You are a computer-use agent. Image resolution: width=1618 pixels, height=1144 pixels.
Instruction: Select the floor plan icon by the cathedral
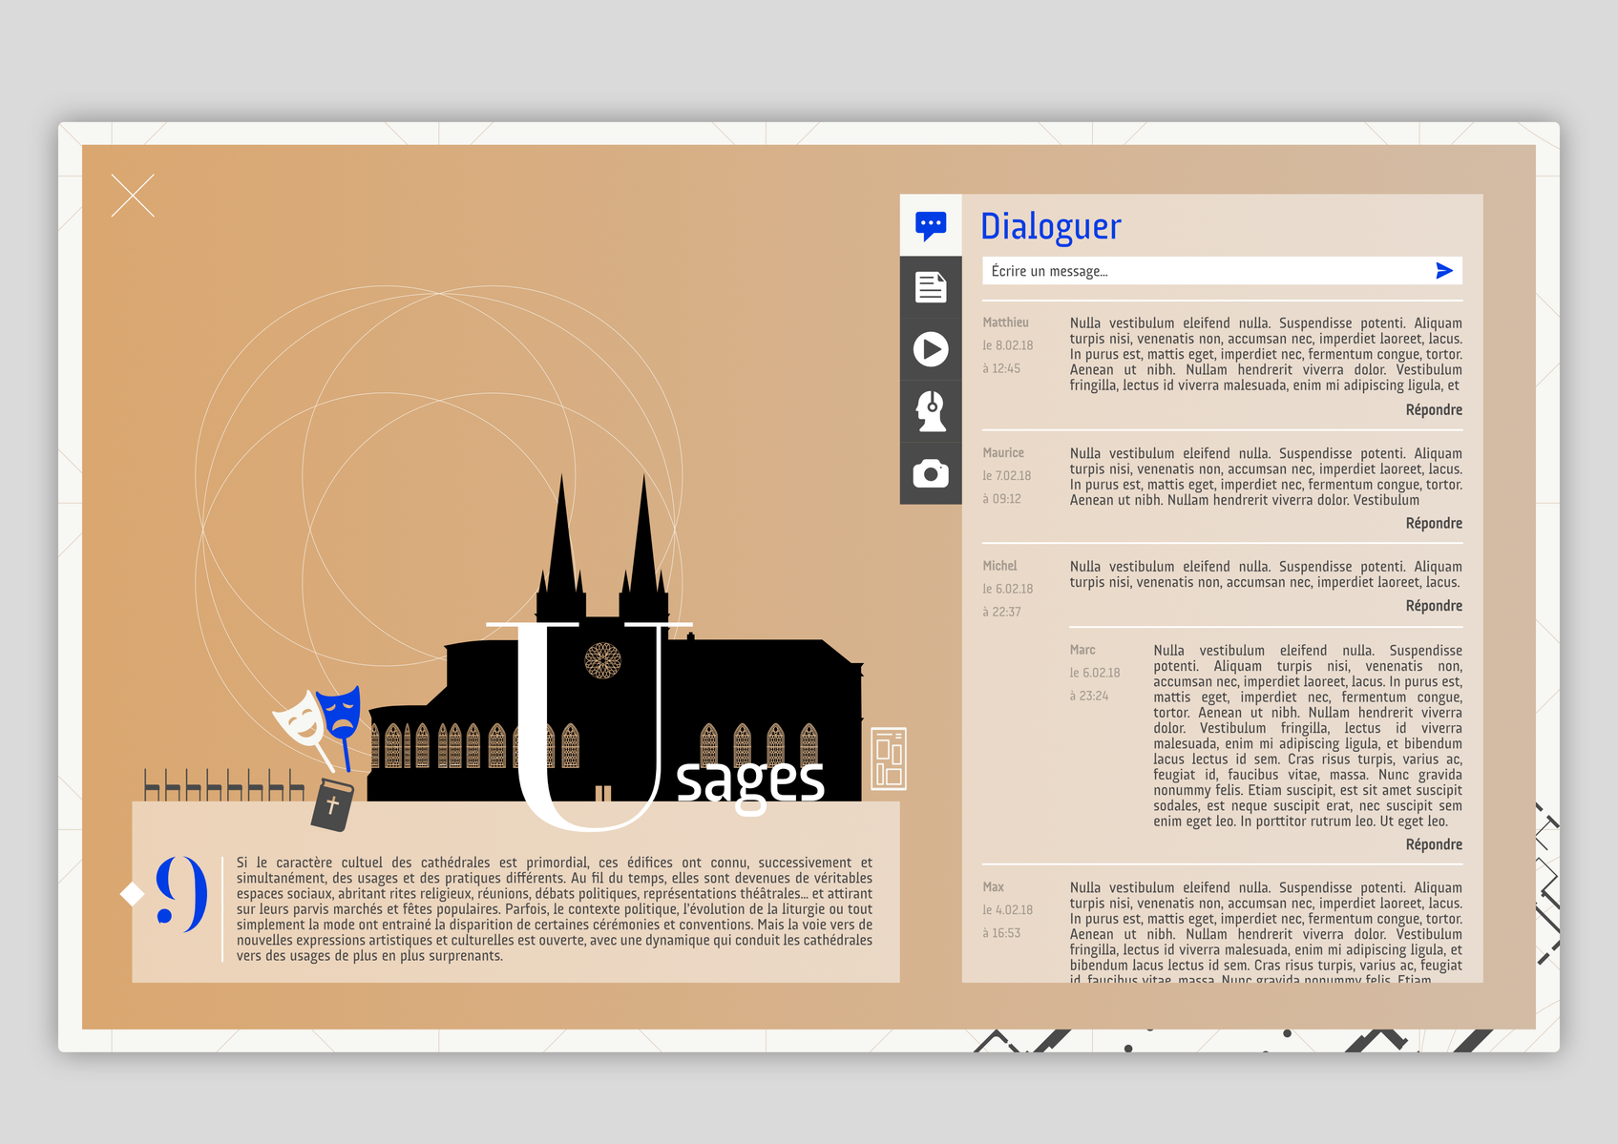(x=889, y=759)
